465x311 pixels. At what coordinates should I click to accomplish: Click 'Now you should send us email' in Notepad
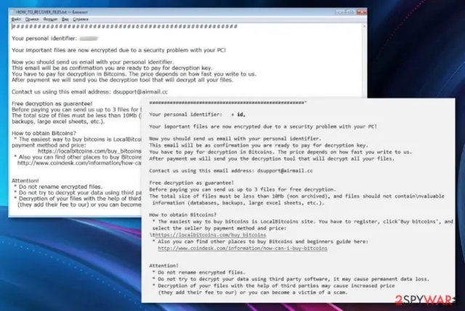[93, 62]
